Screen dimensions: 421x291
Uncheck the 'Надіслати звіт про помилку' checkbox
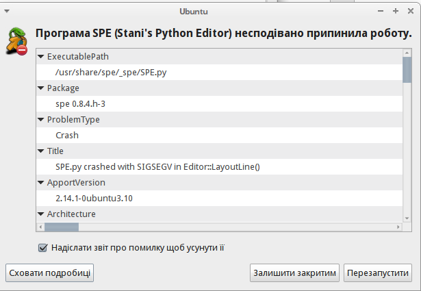tap(42, 248)
